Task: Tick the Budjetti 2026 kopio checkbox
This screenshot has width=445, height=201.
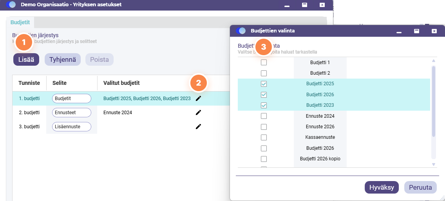Action: 264,159
